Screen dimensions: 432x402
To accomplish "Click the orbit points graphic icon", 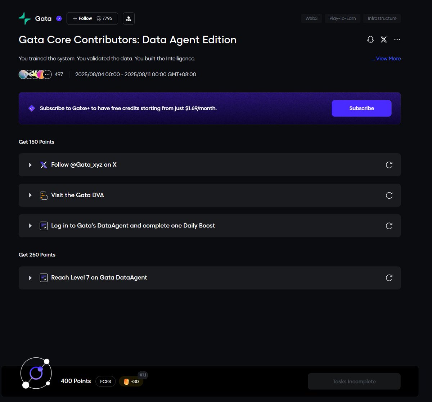I will click(36, 373).
